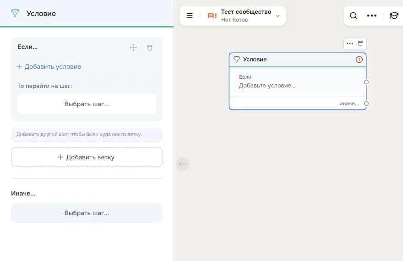Delete the Условие node with the trash icon
403x261 pixels.
pos(360,43)
